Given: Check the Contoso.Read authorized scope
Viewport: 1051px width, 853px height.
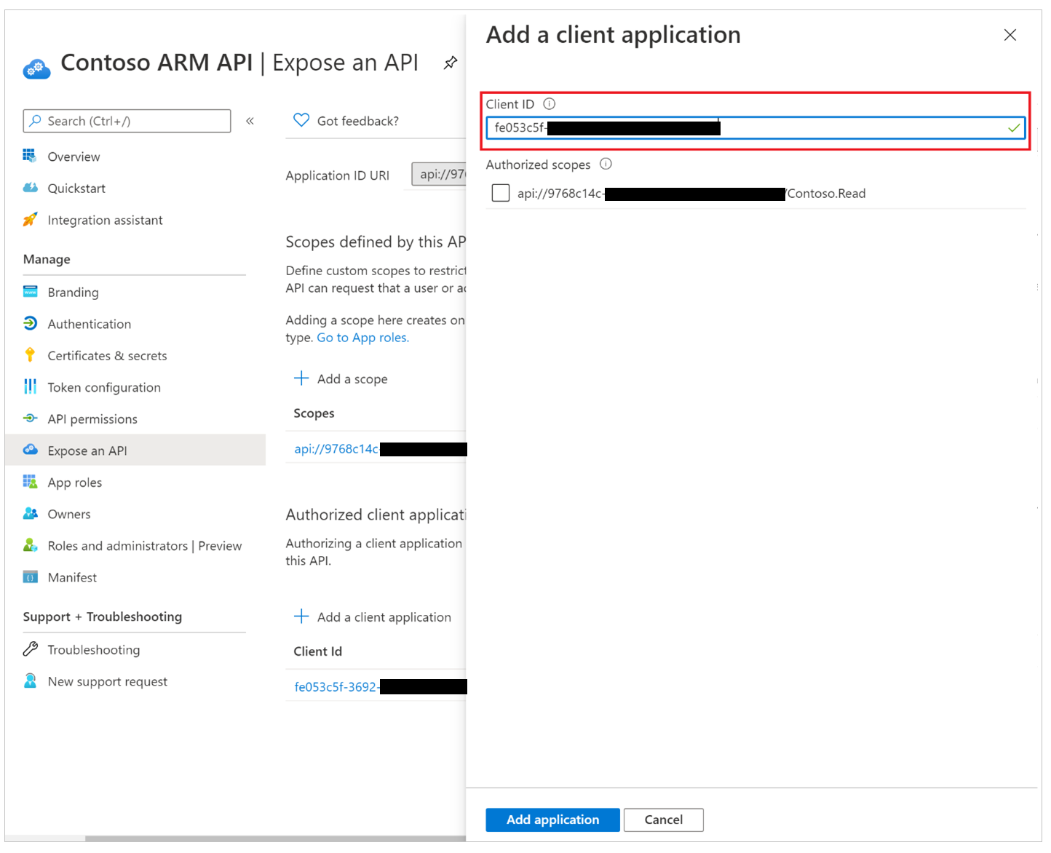Looking at the screenshot, I should coord(500,193).
